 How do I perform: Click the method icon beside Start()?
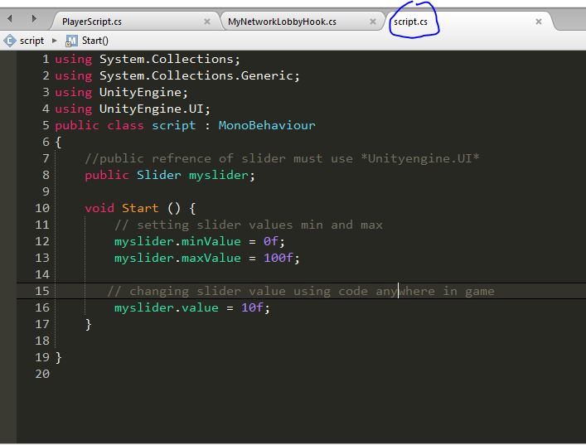(71, 41)
